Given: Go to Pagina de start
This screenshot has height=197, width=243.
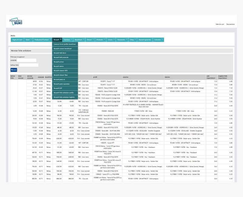Looking at the screenshot, I should tap(17, 40).
